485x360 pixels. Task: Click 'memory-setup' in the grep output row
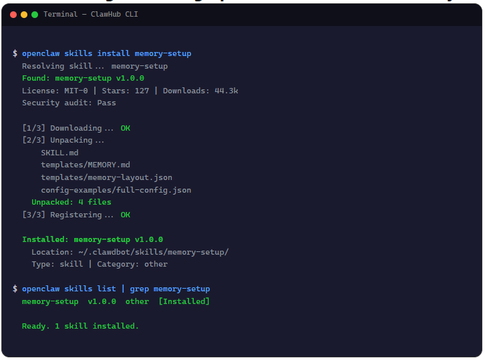[x=50, y=301]
